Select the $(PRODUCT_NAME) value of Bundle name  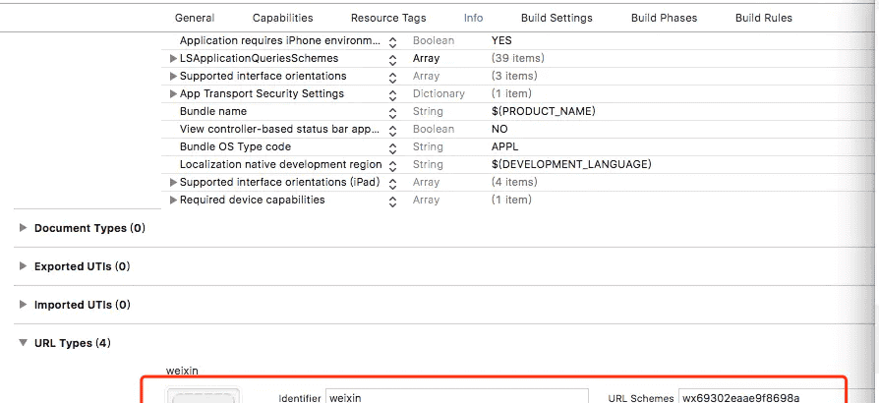[543, 112]
